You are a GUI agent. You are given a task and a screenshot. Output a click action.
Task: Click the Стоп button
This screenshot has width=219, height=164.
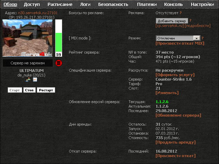click(x=30, y=90)
